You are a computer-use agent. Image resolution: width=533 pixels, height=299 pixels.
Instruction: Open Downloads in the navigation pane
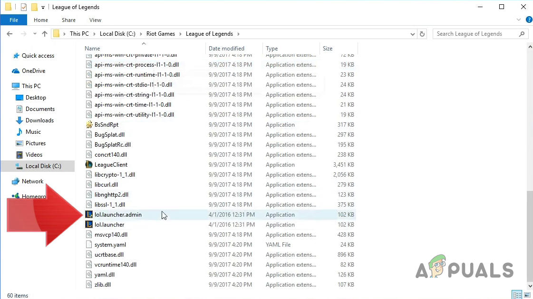pos(39,120)
